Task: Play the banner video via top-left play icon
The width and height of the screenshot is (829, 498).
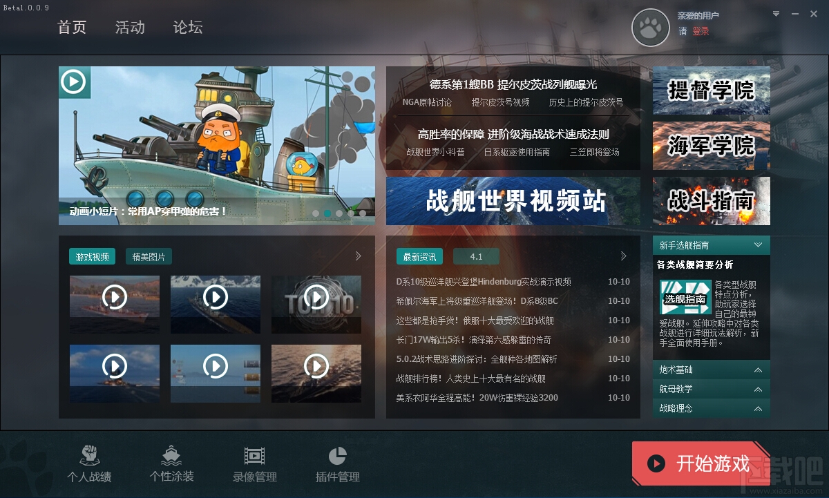Action: [x=73, y=82]
